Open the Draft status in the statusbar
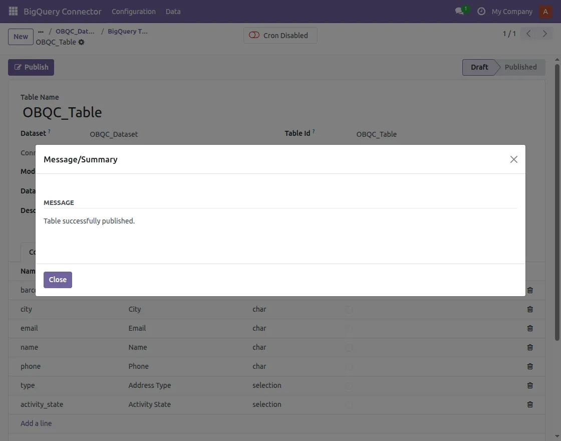Viewport: 561px width, 441px height. pyautogui.click(x=479, y=67)
